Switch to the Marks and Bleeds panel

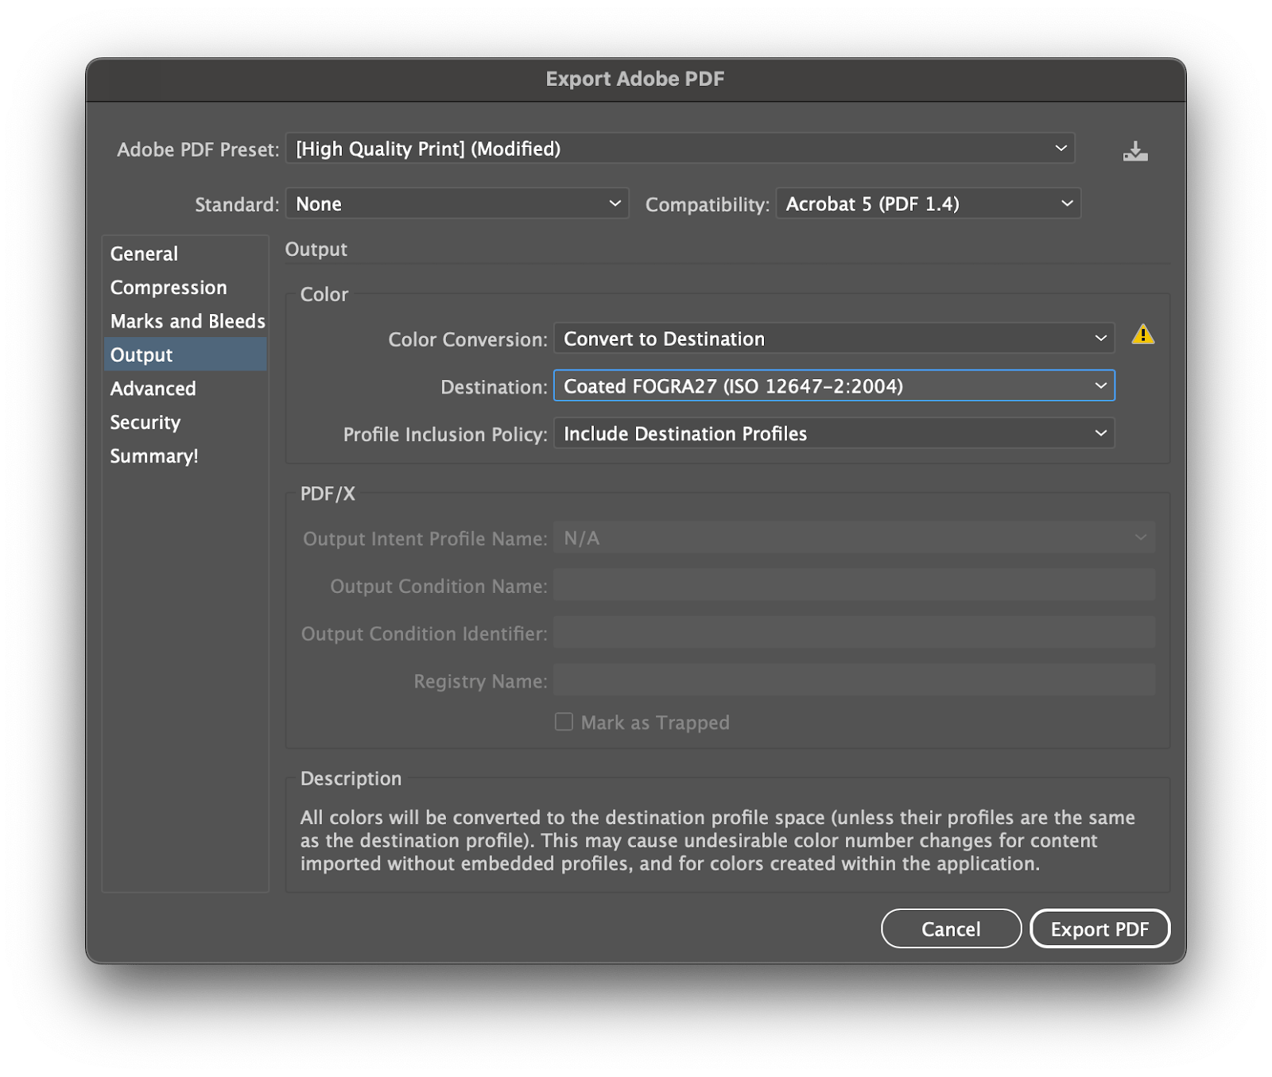click(185, 321)
